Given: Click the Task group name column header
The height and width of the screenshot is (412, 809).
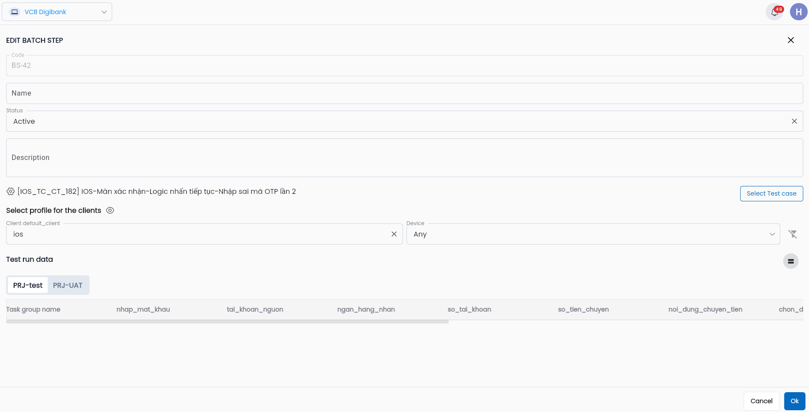Looking at the screenshot, I should [x=33, y=309].
